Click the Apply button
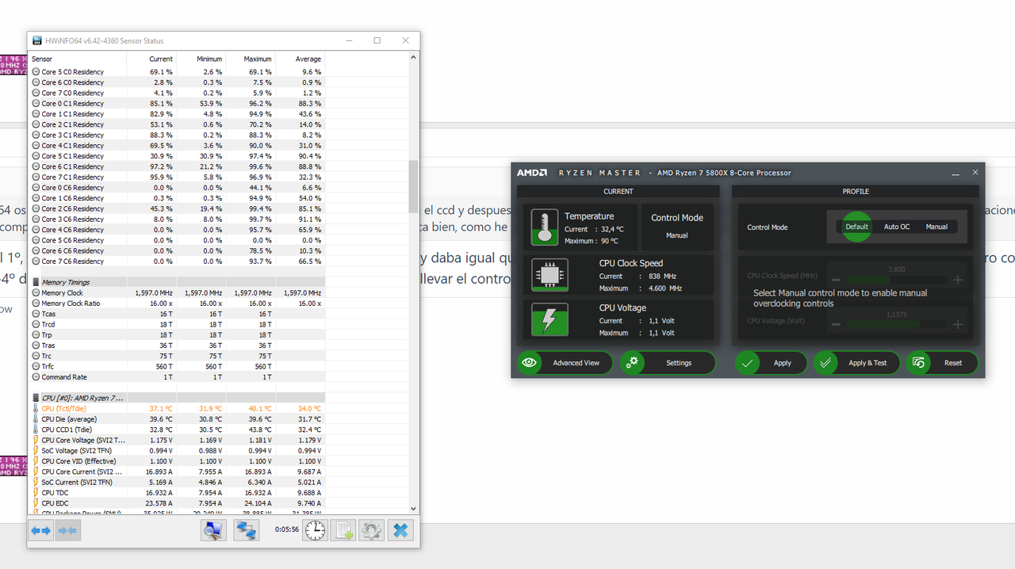Screen dimensions: 1015x569 click(x=772, y=363)
